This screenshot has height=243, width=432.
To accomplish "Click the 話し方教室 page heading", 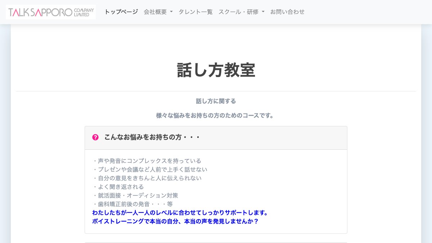I will [x=216, y=70].
